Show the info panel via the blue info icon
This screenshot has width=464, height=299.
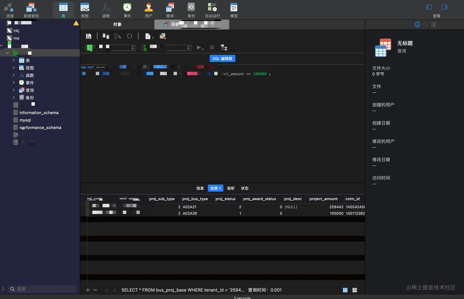click(x=417, y=25)
